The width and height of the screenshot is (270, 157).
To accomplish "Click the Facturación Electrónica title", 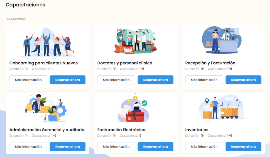I will tap(121, 130).
